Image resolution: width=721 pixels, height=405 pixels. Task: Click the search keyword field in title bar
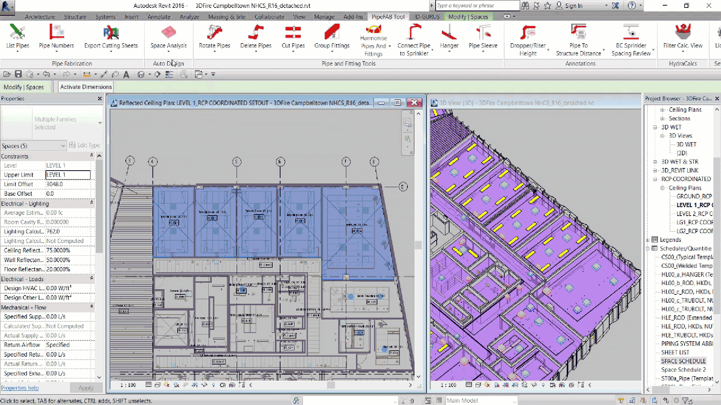point(477,6)
